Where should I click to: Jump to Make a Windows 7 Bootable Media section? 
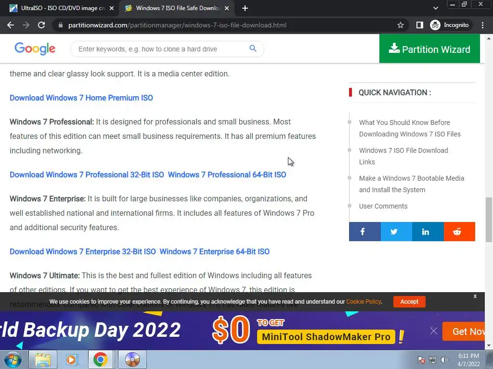point(412,184)
